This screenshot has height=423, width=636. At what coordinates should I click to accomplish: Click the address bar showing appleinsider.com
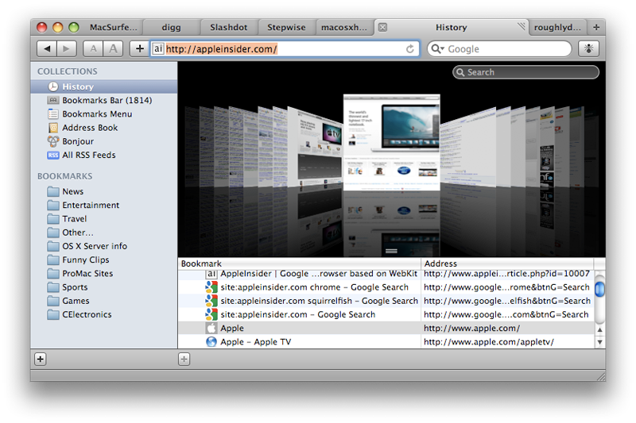285,49
